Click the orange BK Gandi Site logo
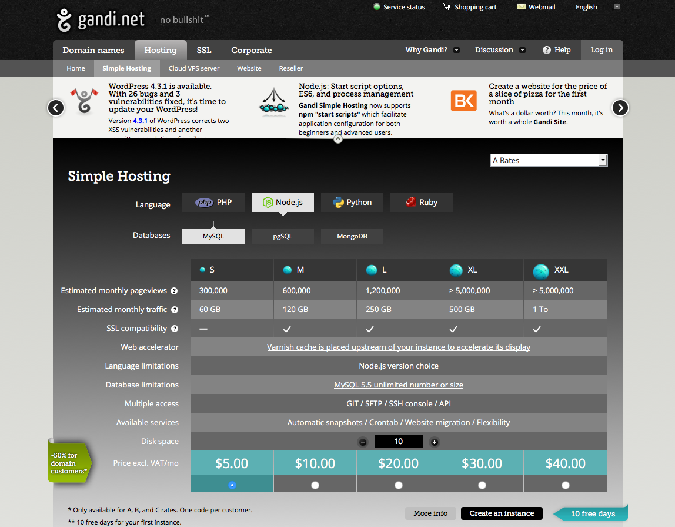675x527 pixels. pos(464,101)
